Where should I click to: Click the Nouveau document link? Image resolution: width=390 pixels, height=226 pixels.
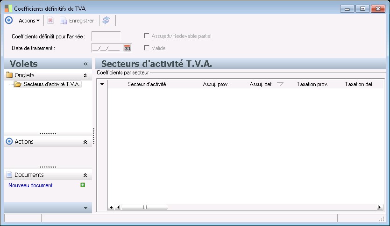click(30, 185)
